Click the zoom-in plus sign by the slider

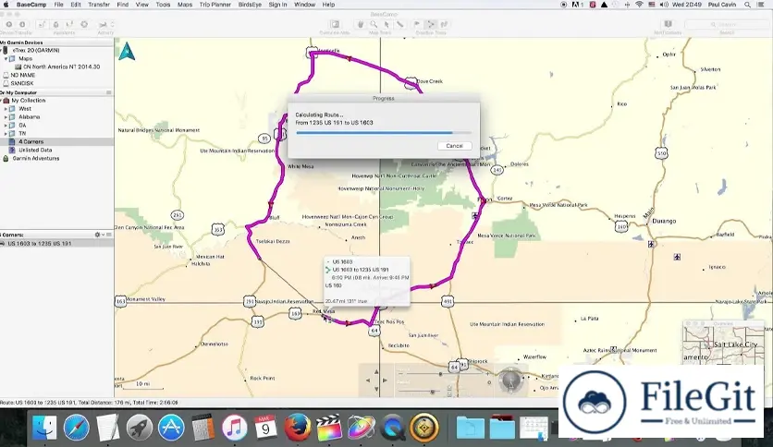487,374
